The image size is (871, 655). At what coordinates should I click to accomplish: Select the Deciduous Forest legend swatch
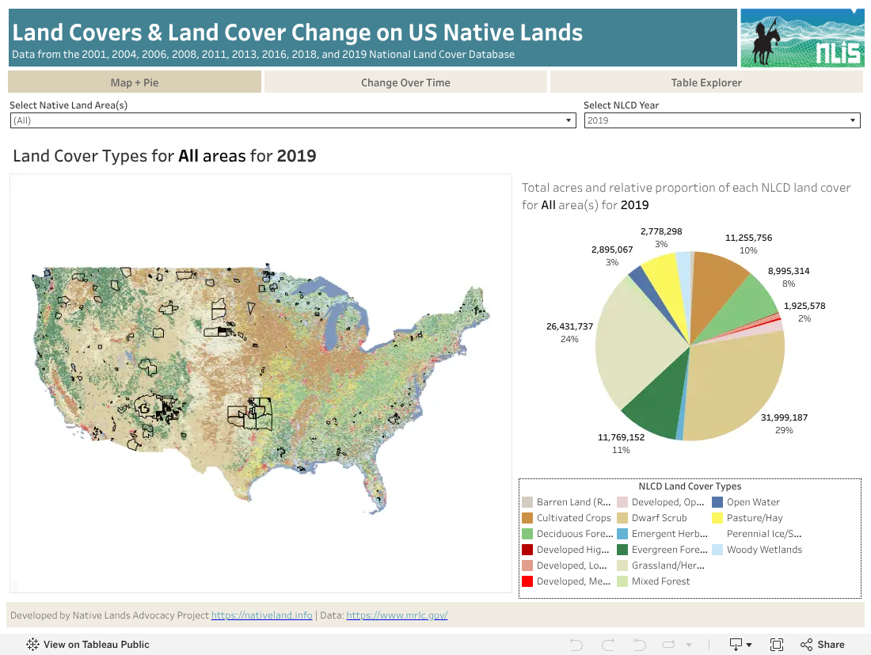(x=527, y=534)
